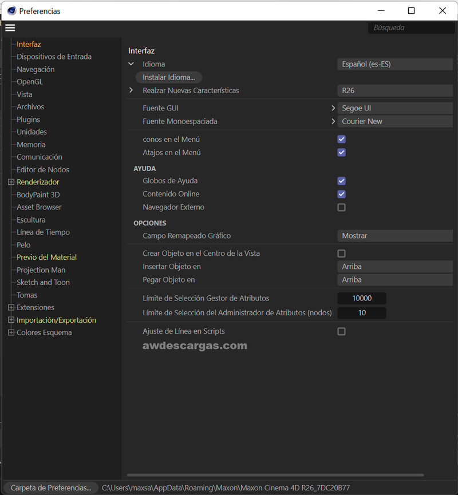Expand the Colores Esquema tree node
The width and height of the screenshot is (458, 495).
point(11,332)
